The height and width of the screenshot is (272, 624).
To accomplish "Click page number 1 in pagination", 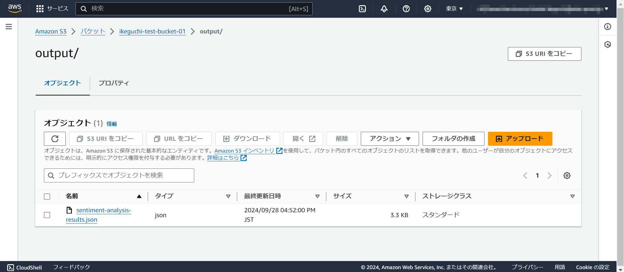I will click(x=537, y=176).
